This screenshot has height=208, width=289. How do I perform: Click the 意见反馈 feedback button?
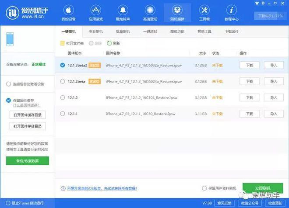pyautogui.click(x=224, y=203)
